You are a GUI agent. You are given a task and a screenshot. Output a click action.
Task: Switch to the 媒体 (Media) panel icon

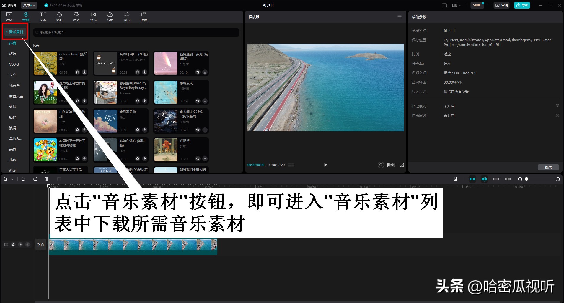tap(9, 16)
